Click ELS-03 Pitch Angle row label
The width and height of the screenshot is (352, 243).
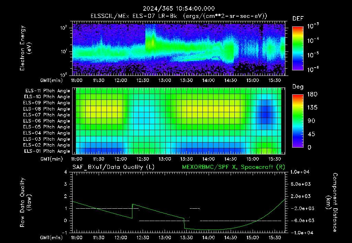pyautogui.click(x=47, y=139)
